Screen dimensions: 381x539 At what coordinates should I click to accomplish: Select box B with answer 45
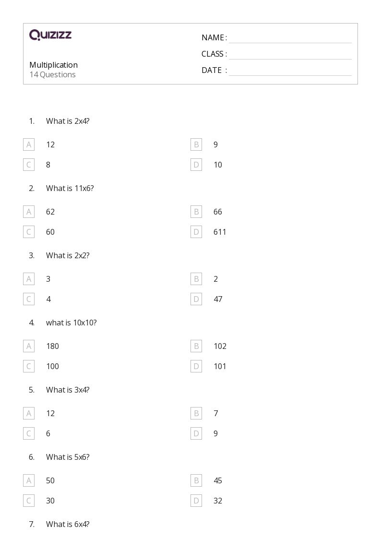[196, 480]
